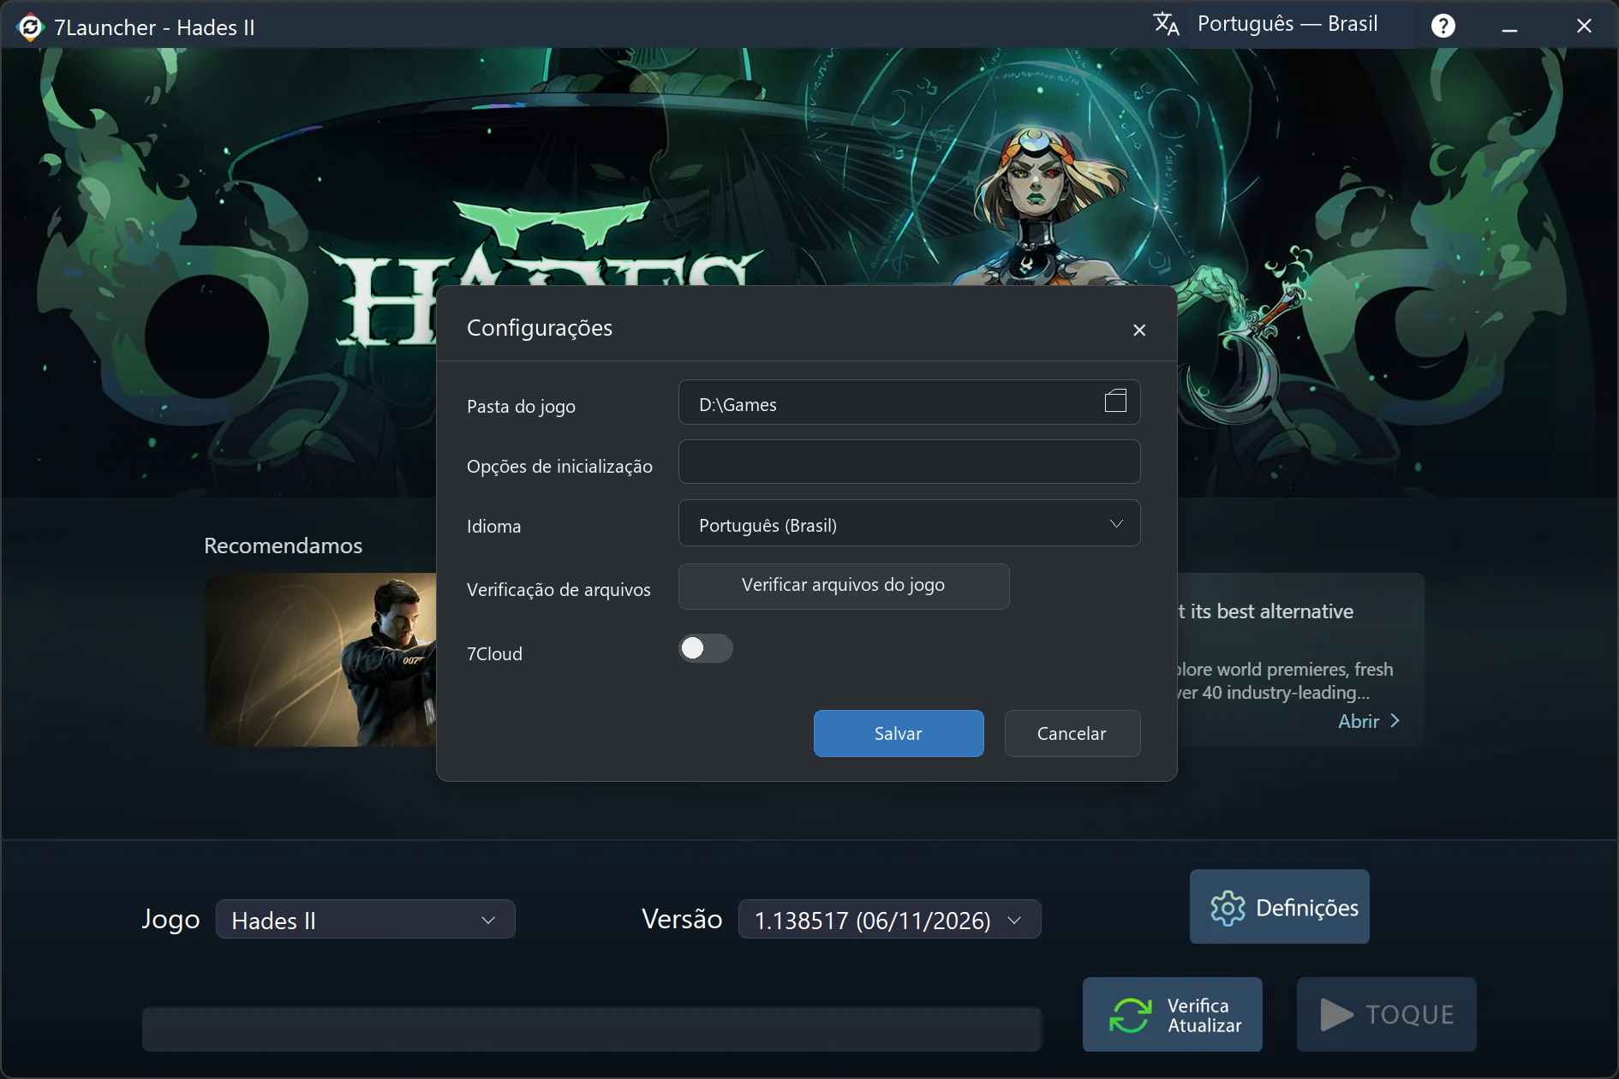Screen dimensions: 1619x1079
Task: Click the 7Launcher - Hades II window title
Action: (x=154, y=27)
